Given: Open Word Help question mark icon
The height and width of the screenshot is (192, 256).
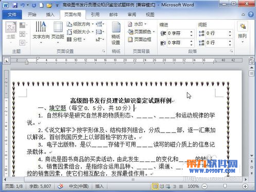Looking at the screenshot, I should pos(251,14).
